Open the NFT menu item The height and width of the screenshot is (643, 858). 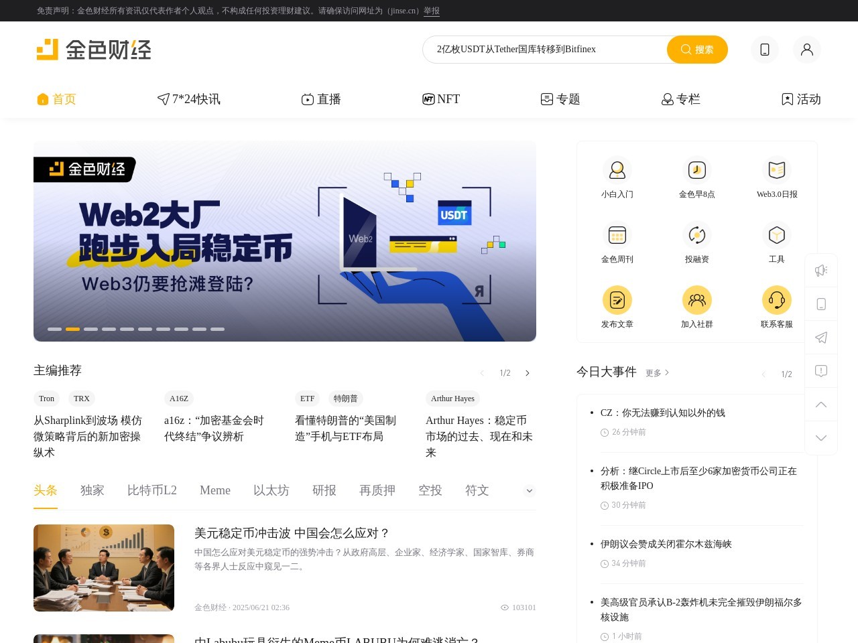click(441, 99)
